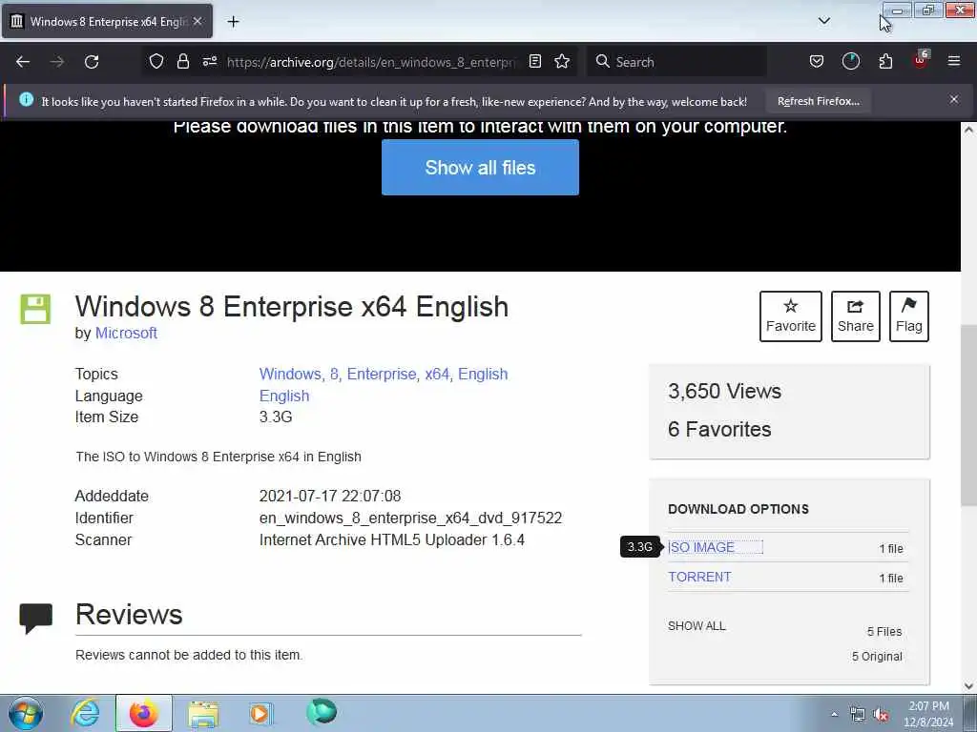Go back to previous page
The image size is (977, 732).
[23, 62]
